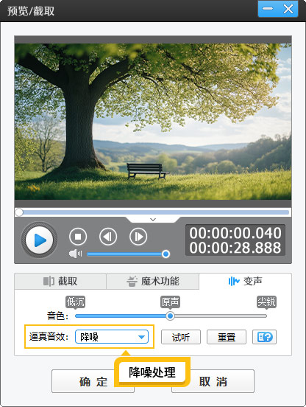Collapse the panel with the chevron below the timeline

pos(153,220)
